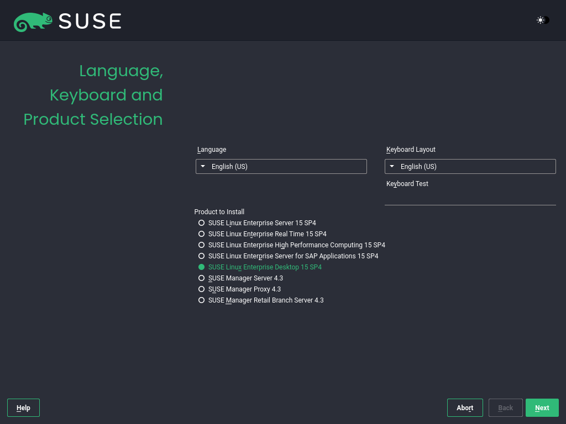Click the SUSE wordmark text
566x424 pixels.
tap(90, 22)
